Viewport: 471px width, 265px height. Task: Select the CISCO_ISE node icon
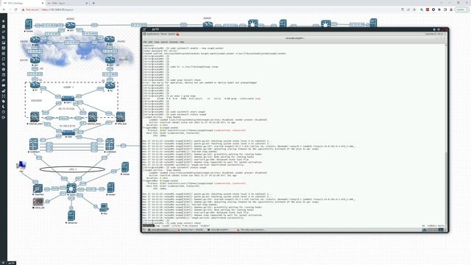[38, 202]
